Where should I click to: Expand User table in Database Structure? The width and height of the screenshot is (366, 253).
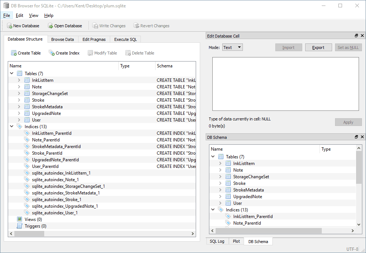[19, 120]
